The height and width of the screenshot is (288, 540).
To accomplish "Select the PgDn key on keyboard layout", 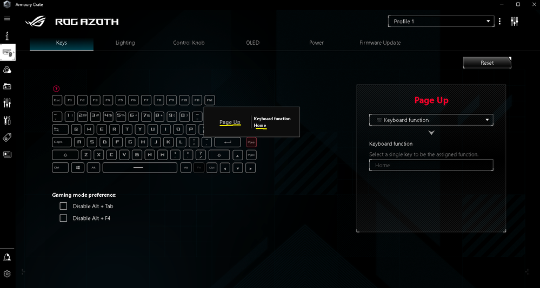I will click(251, 155).
